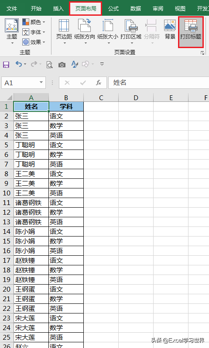Click cell A20 containing 王钢蛋
This screenshot has height=348, width=209.
tap(31, 289)
